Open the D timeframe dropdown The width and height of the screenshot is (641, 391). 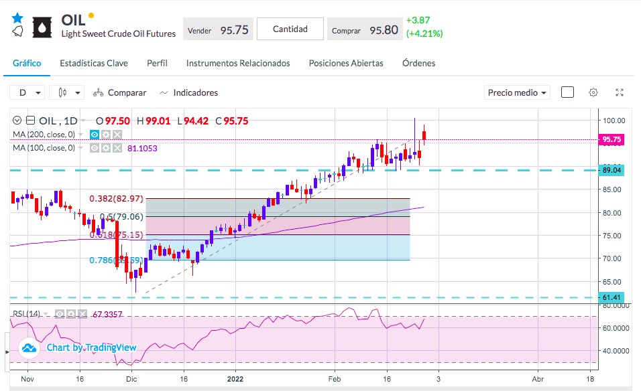tap(27, 92)
